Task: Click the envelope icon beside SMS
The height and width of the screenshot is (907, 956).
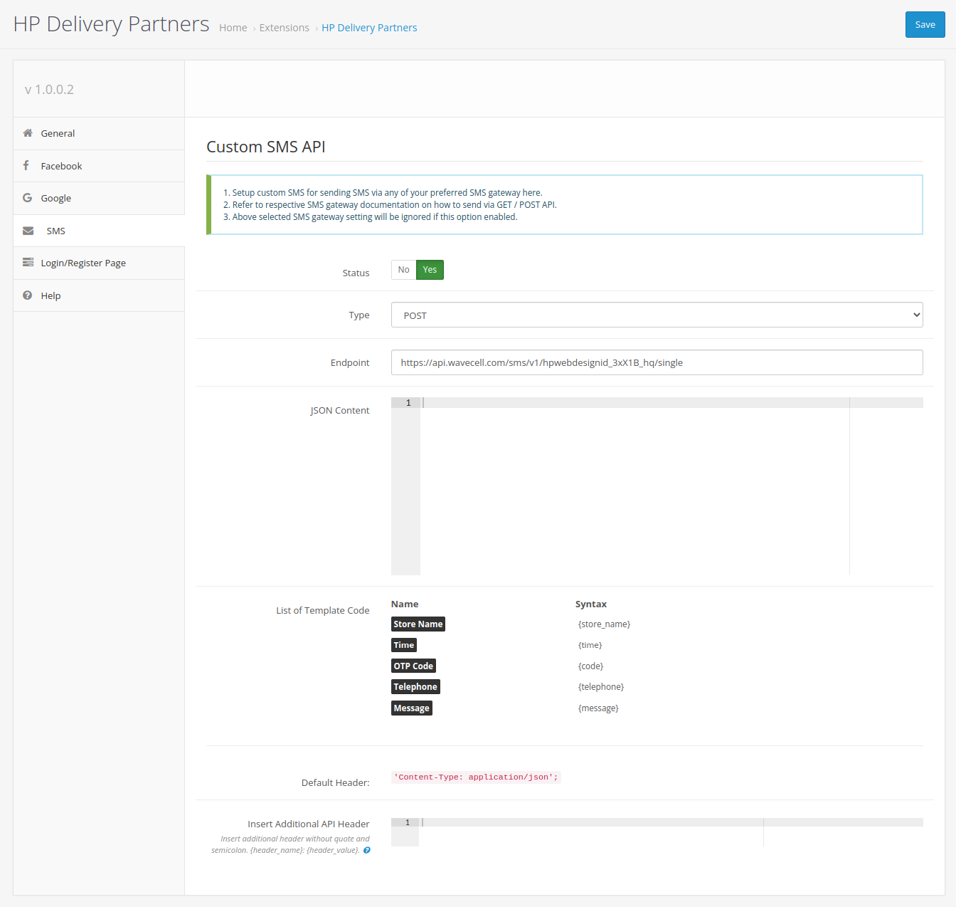Action: click(28, 231)
